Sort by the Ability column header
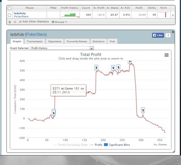This screenshot has width=181, height=165. (152, 8)
